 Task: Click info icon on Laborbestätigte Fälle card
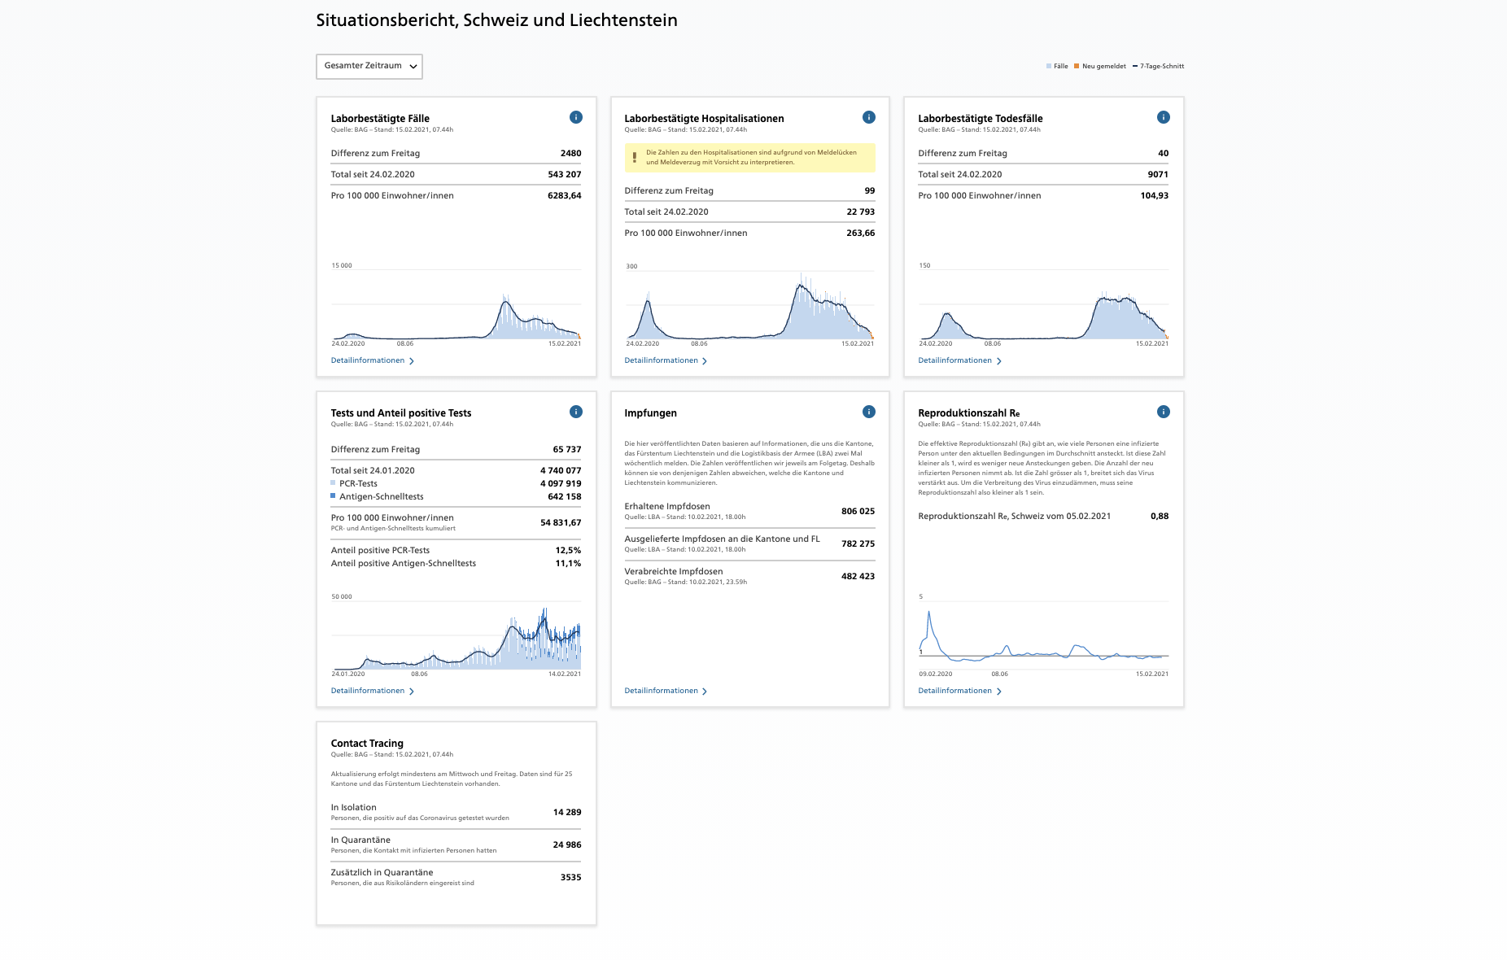(576, 117)
